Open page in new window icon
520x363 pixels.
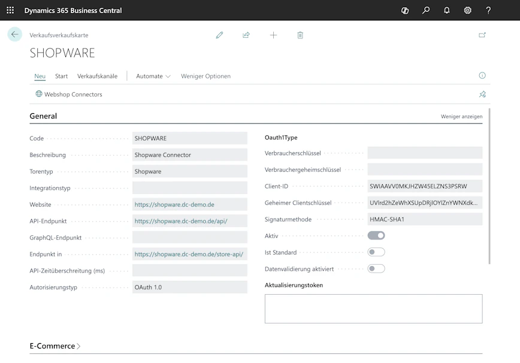coord(482,35)
